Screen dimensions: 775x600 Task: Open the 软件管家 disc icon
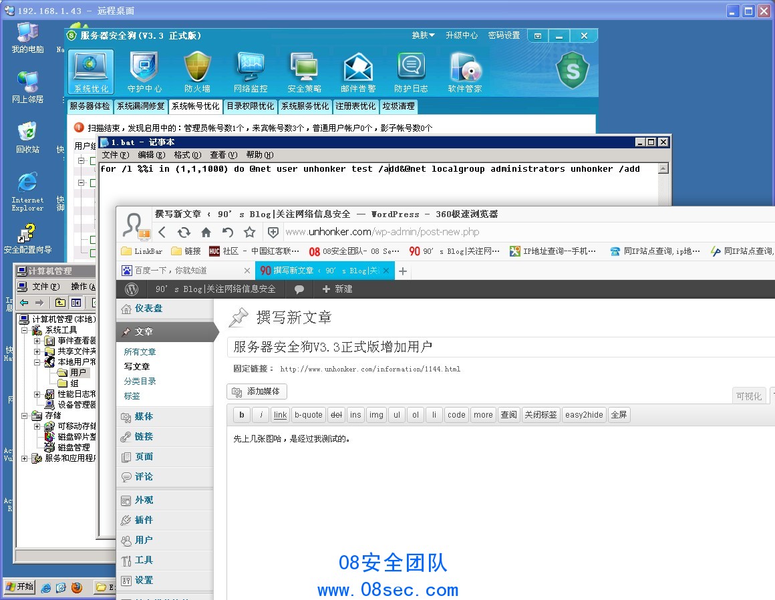pyautogui.click(x=464, y=71)
